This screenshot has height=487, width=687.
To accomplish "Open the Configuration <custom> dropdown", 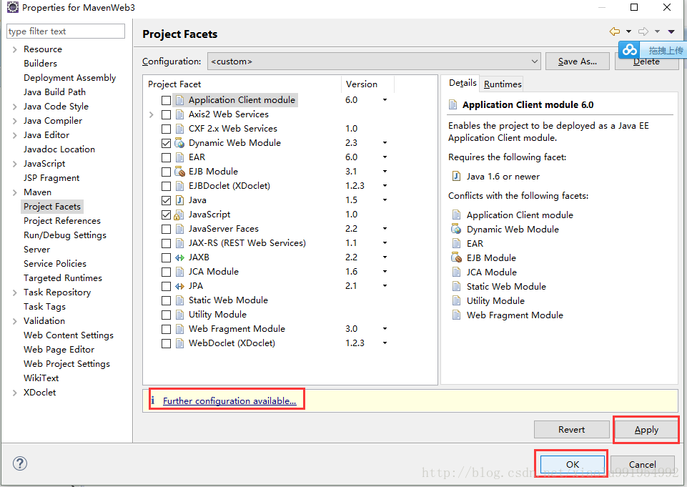I will (x=374, y=62).
